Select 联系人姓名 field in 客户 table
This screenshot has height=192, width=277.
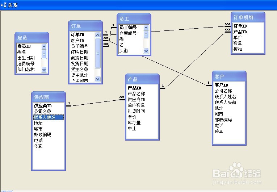[x=229, y=97]
